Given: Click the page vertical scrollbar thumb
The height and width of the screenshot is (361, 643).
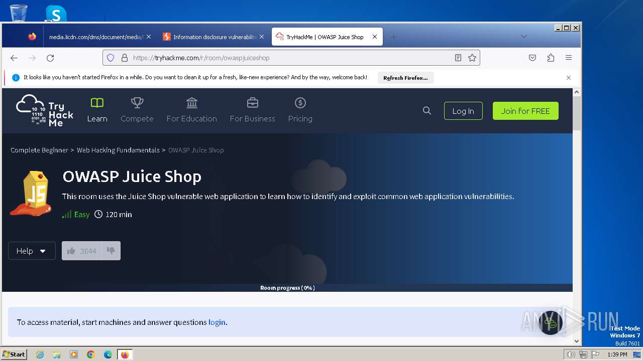Looking at the screenshot, I should pyautogui.click(x=577, y=113).
